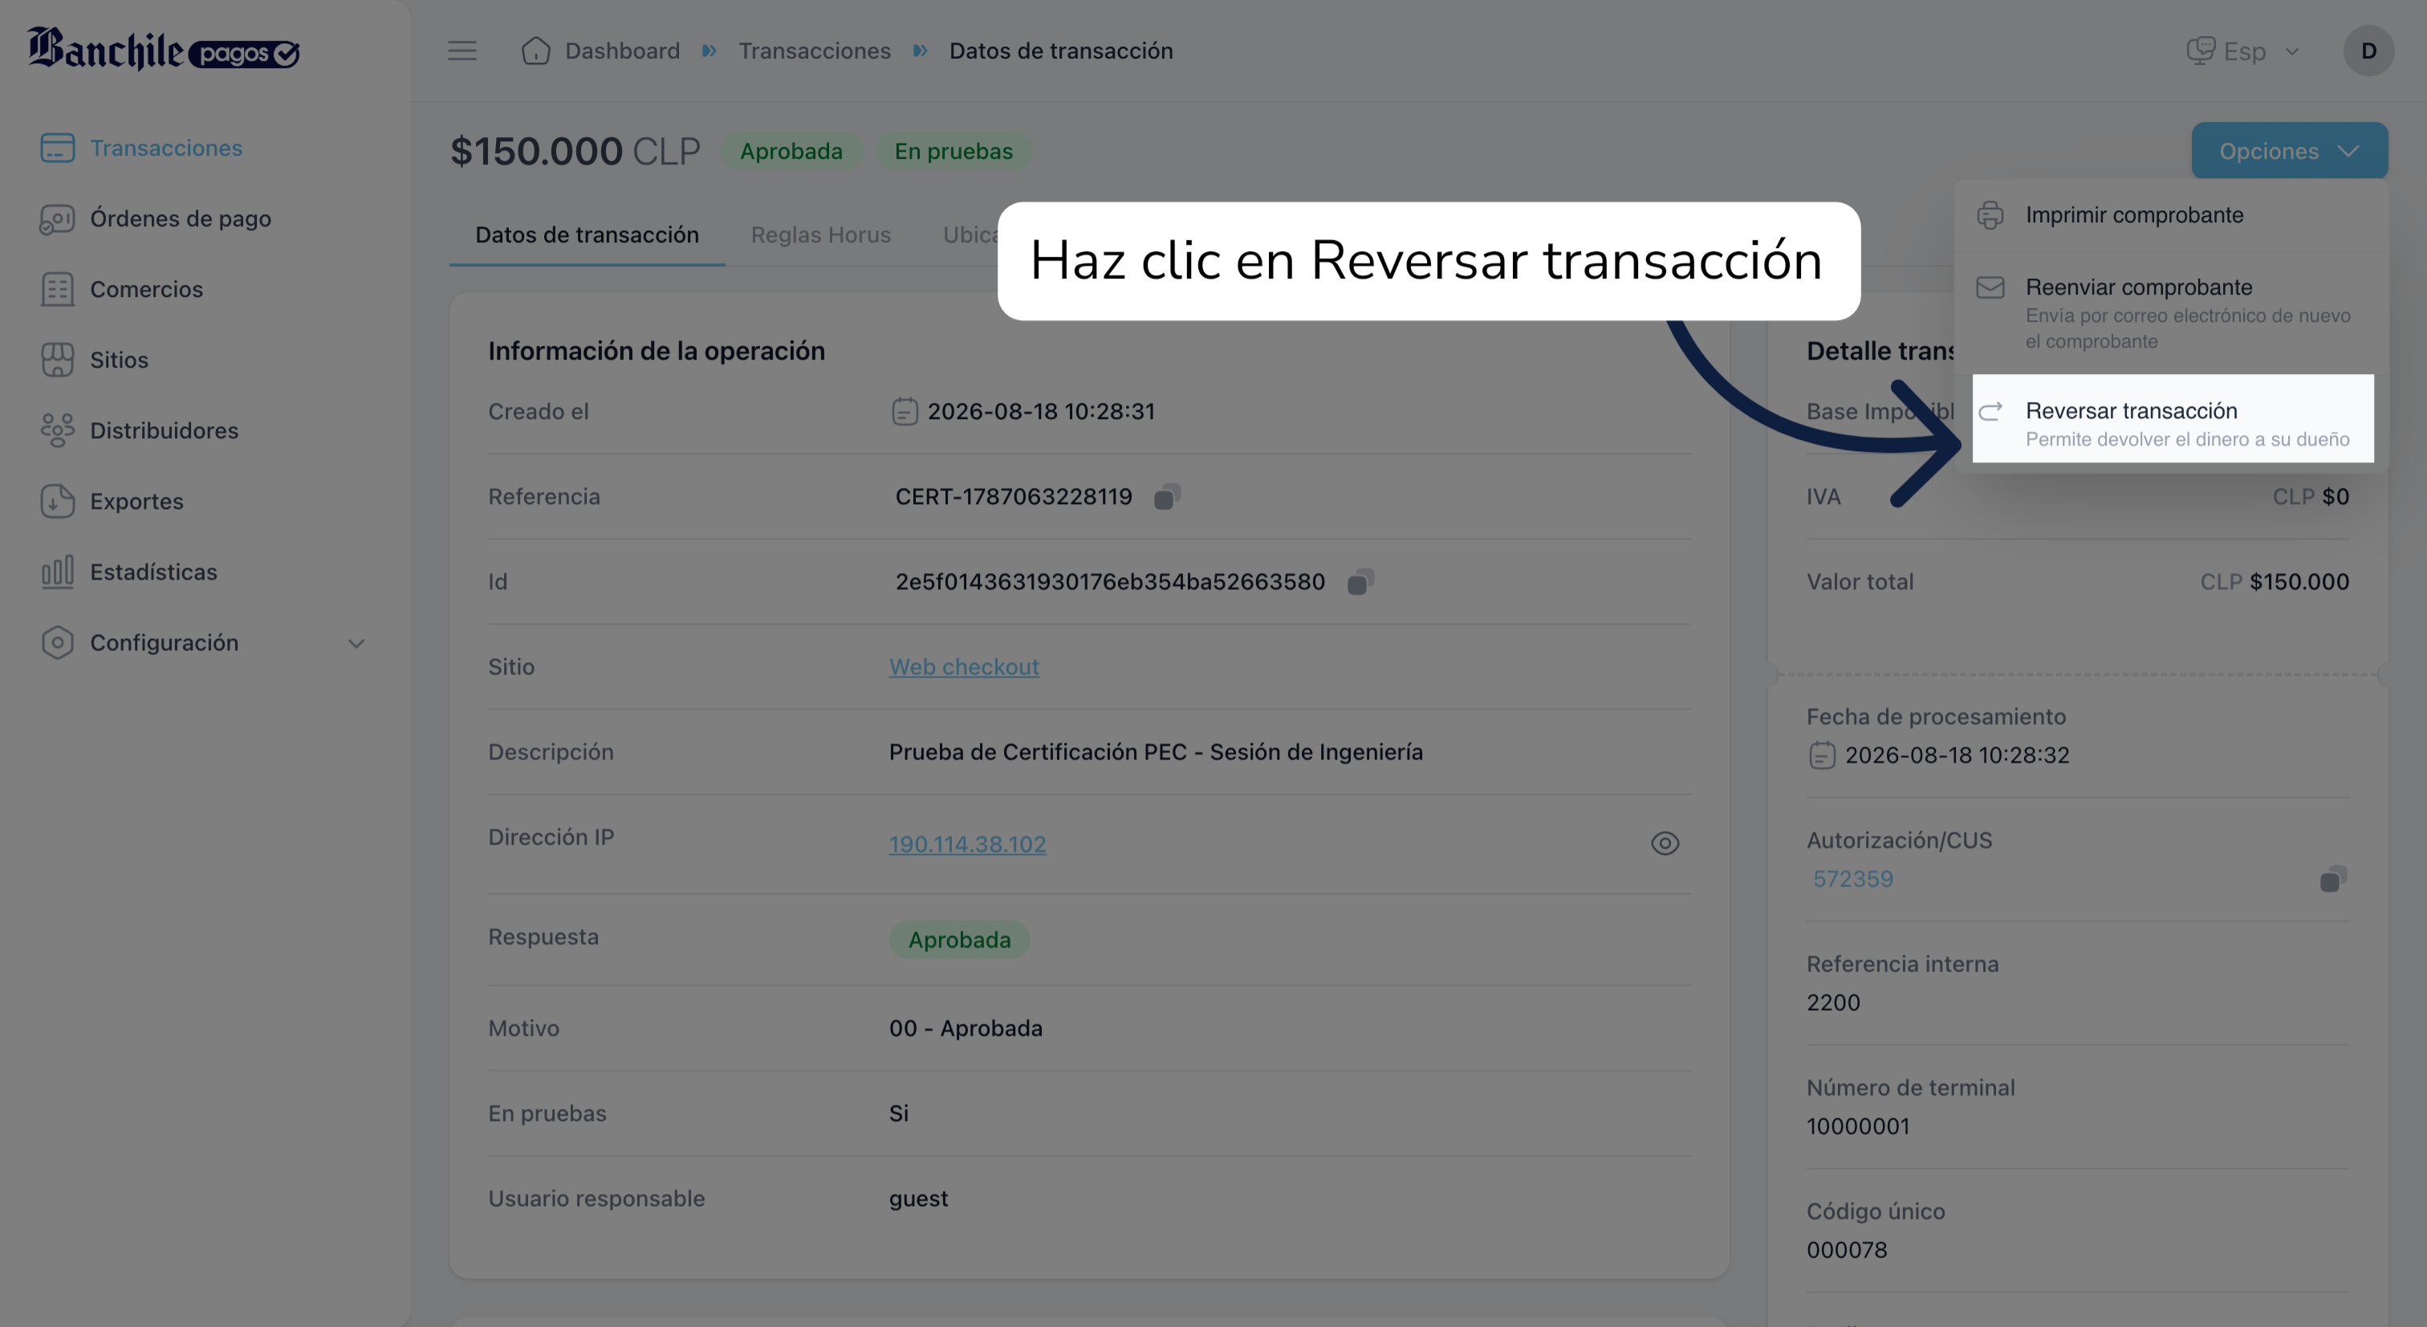Switch to Reglas Horus tab

(820, 234)
